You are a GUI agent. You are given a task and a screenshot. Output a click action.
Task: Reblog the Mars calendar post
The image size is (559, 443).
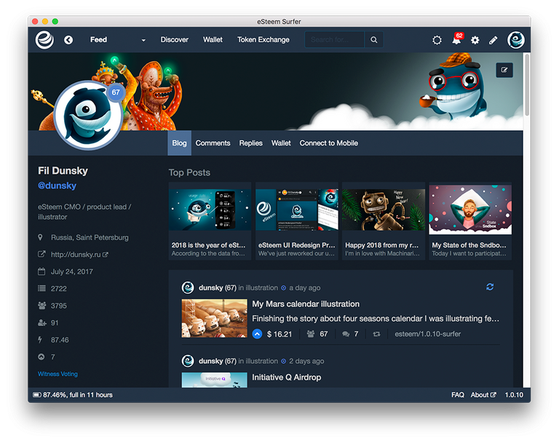point(376,334)
